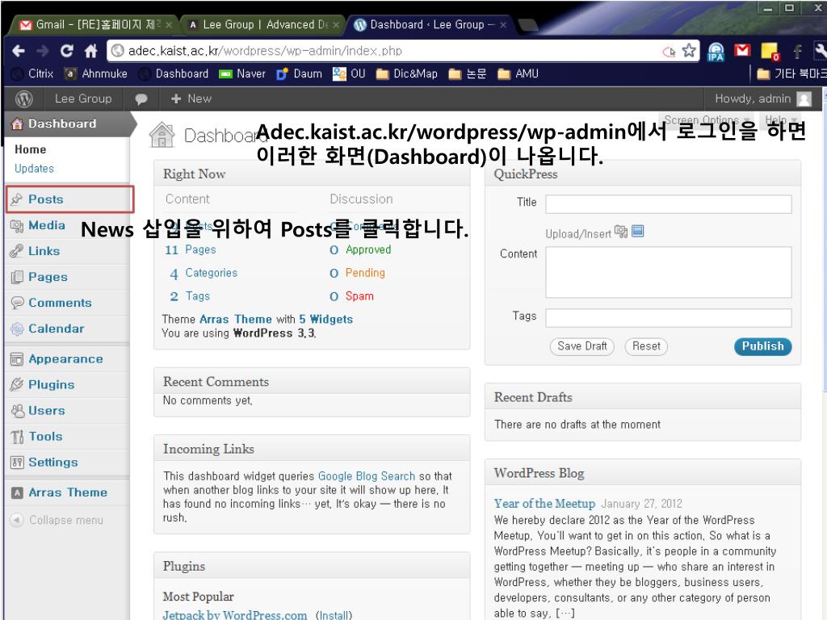Viewport: 827px width, 620px height.
Task: Click the Calendar icon in sidebar
Action: tap(18, 329)
